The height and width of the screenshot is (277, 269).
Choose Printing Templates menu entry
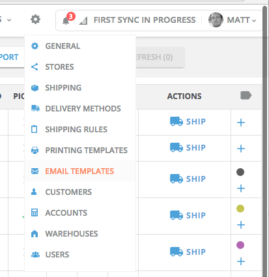click(80, 151)
